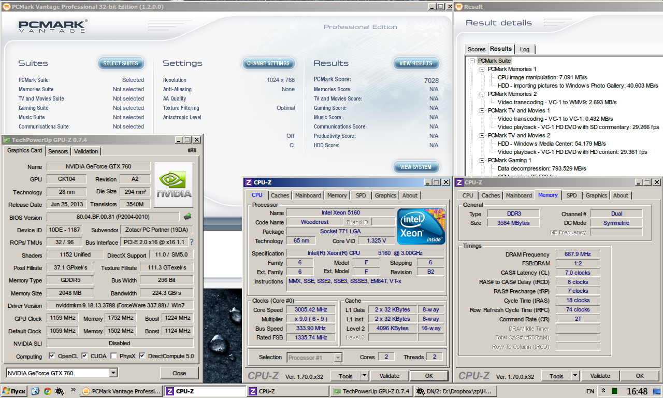Click Validate in CPU-Z CPU window
This screenshot has height=398, width=663.
pos(390,376)
